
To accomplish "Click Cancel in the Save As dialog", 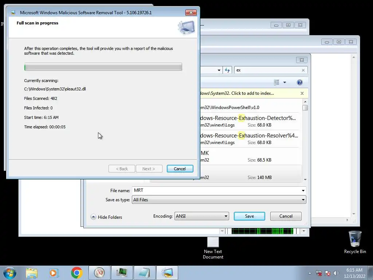I will tap(286, 216).
